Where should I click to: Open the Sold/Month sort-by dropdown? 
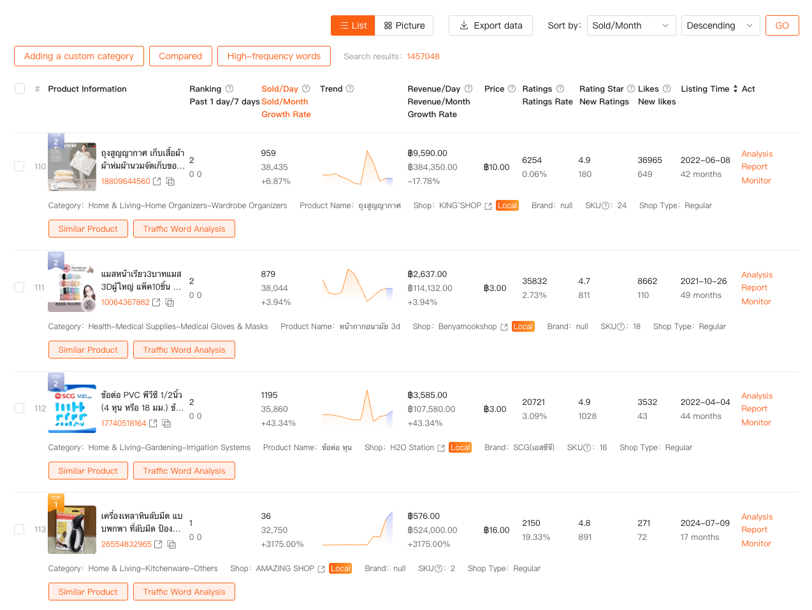pos(630,25)
